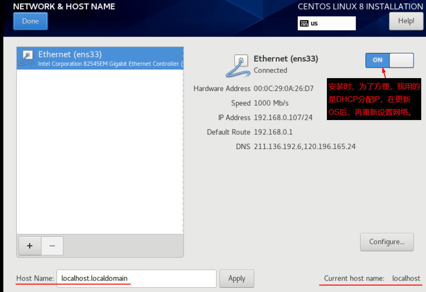Image resolution: width=426 pixels, height=292 pixels.
Task: Click the ON side of the network switch
Action: [x=377, y=60]
